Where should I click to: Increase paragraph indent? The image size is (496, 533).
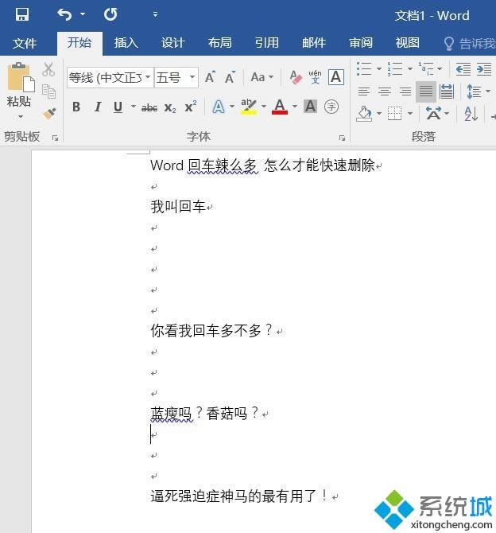484,69
